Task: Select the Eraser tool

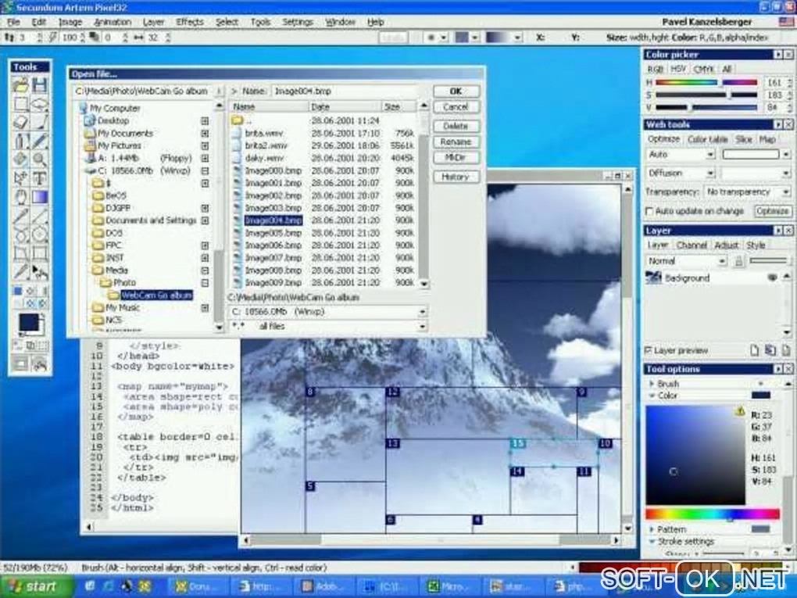Action: (21, 123)
